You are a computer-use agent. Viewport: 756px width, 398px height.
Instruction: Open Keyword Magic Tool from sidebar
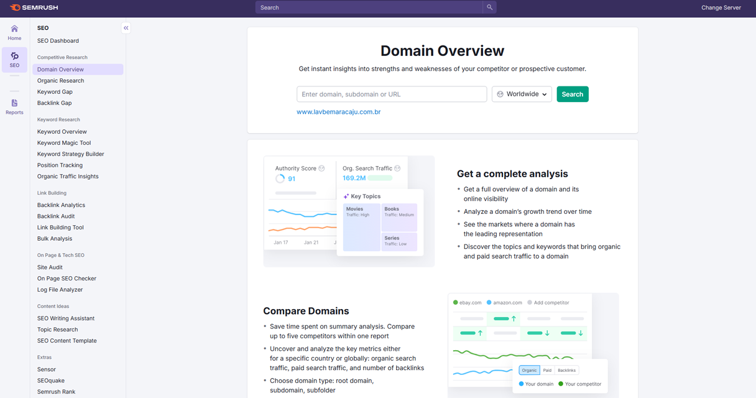(64, 143)
